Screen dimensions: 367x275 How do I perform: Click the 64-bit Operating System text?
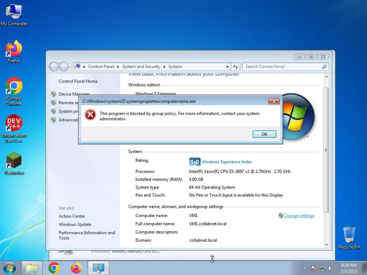212,187
